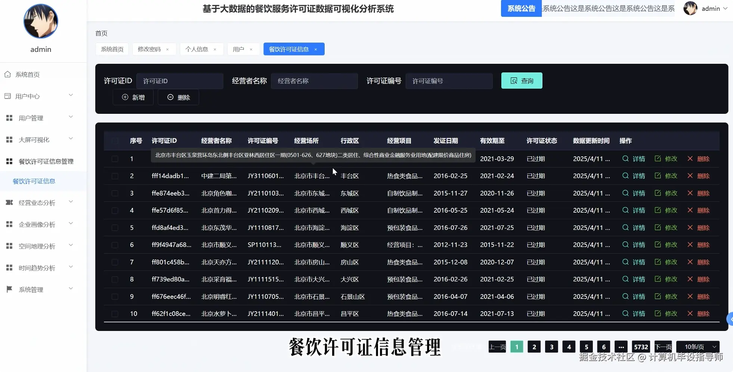733x372 pixels.
Task: Click the 下一页 next page button
Action: [x=663, y=347]
